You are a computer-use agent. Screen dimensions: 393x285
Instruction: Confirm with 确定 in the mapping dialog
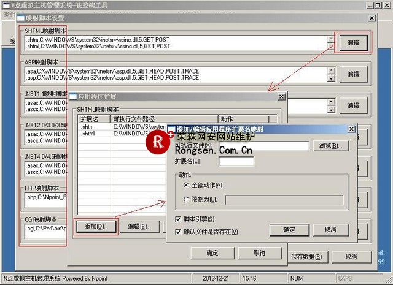point(289,230)
